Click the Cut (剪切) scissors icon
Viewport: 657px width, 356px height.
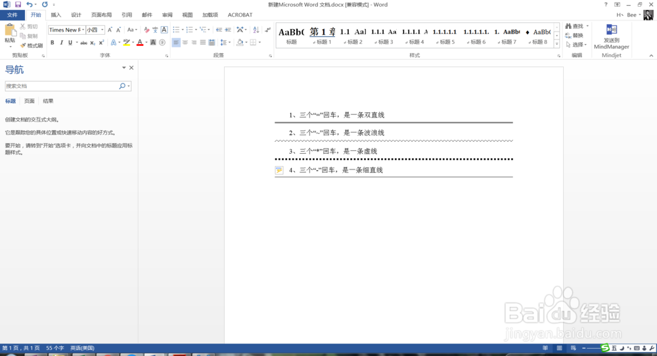[x=22, y=26]
